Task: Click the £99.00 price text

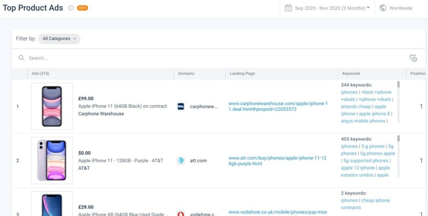Action: point(86,99)
